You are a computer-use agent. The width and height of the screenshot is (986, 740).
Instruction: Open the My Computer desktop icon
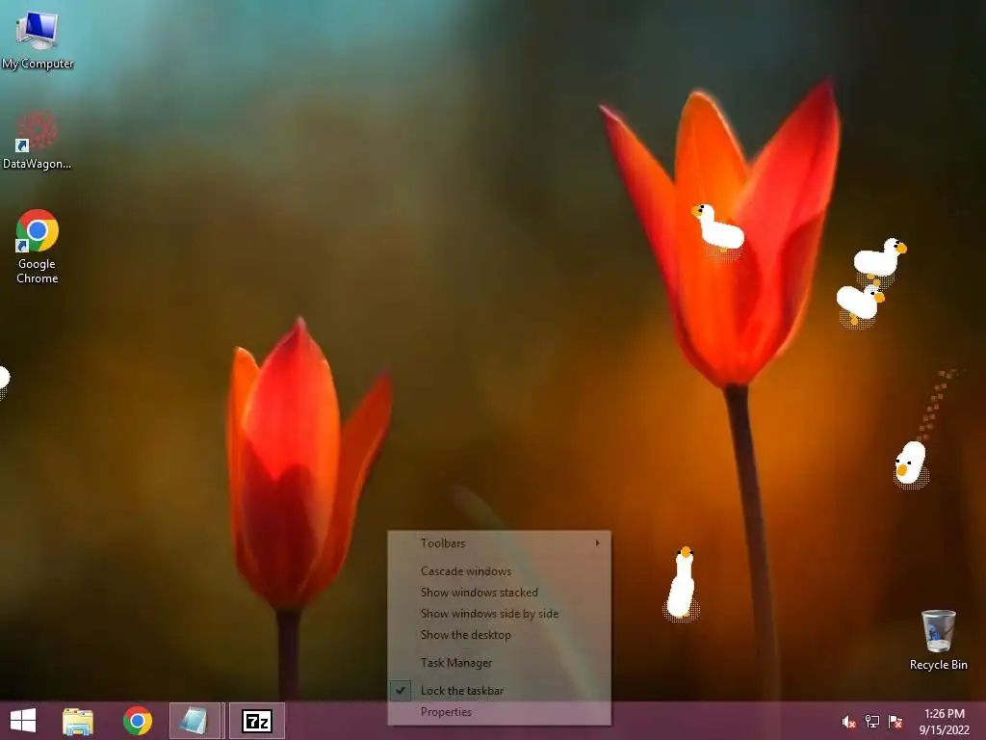point(38,39)
